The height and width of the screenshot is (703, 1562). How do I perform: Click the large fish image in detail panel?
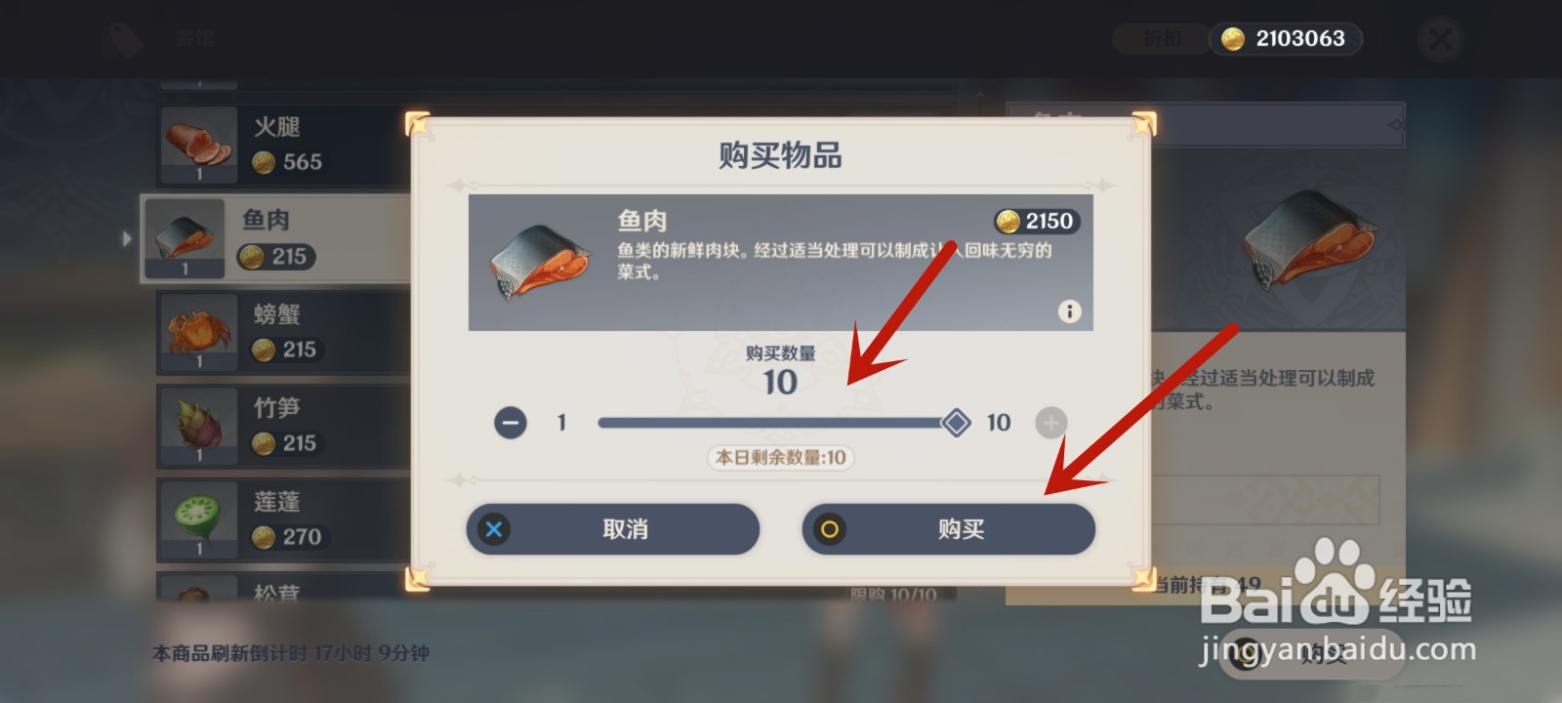pyautogui.click(x=1308, y=239)
